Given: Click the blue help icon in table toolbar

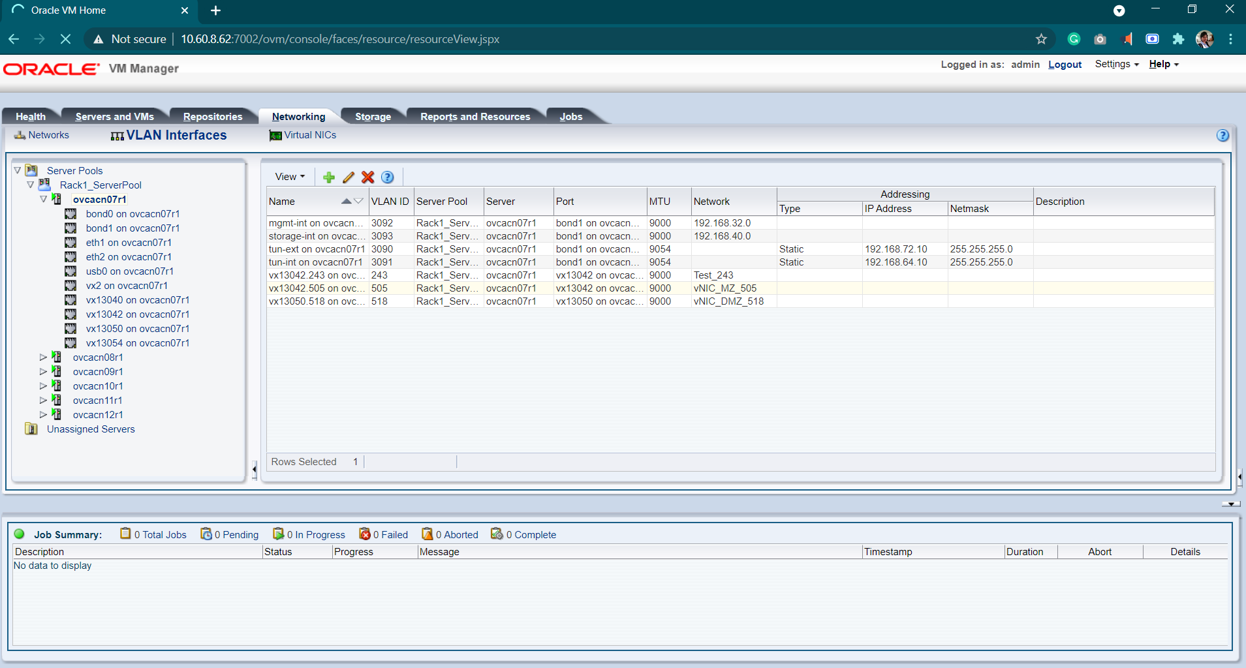Looking at the screenshot, I should coord(388,177).
